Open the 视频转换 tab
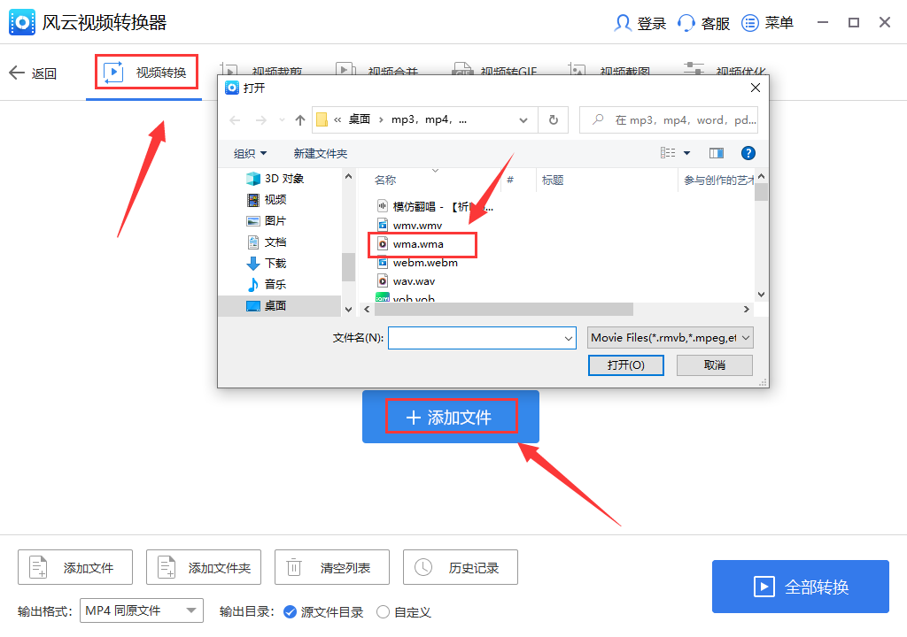This screenshot has width=907, height=637. [144, 73]
